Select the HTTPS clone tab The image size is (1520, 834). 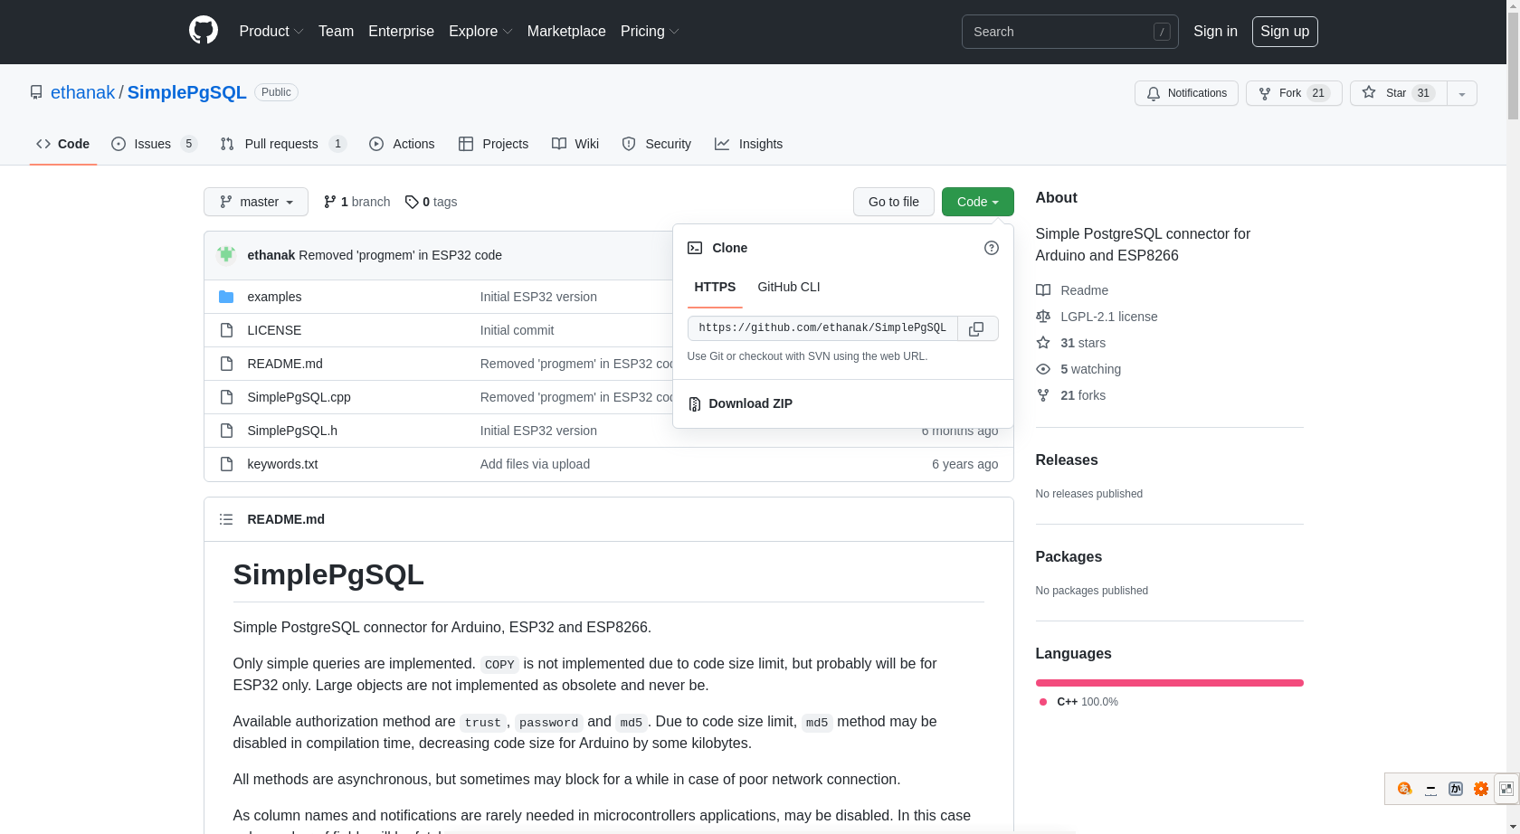pos(715,287)
